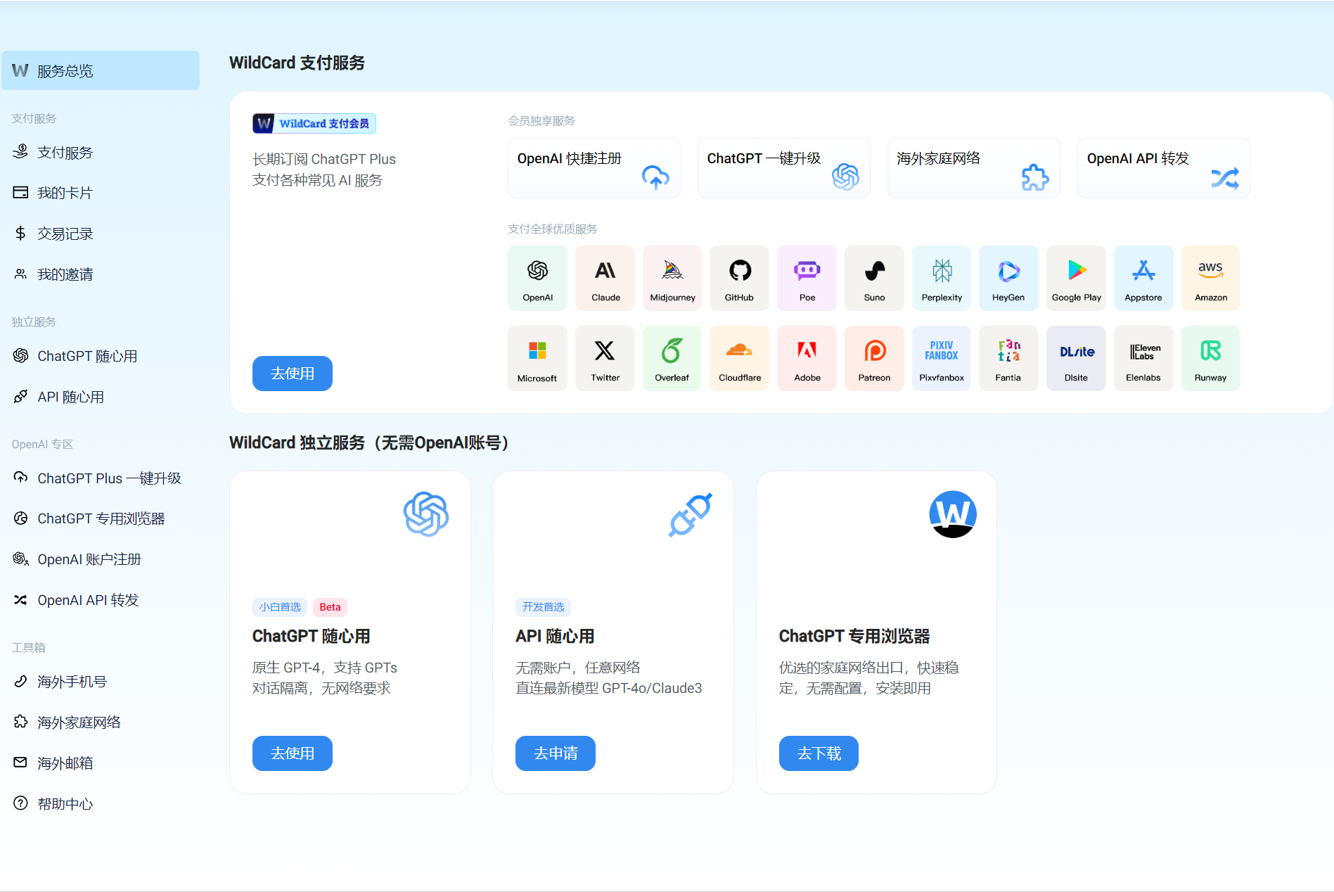Open 海外邮箱 in the sidebar
This screenshot has height=892, width=1334.
pyautogui.click(x=101, y=763)
